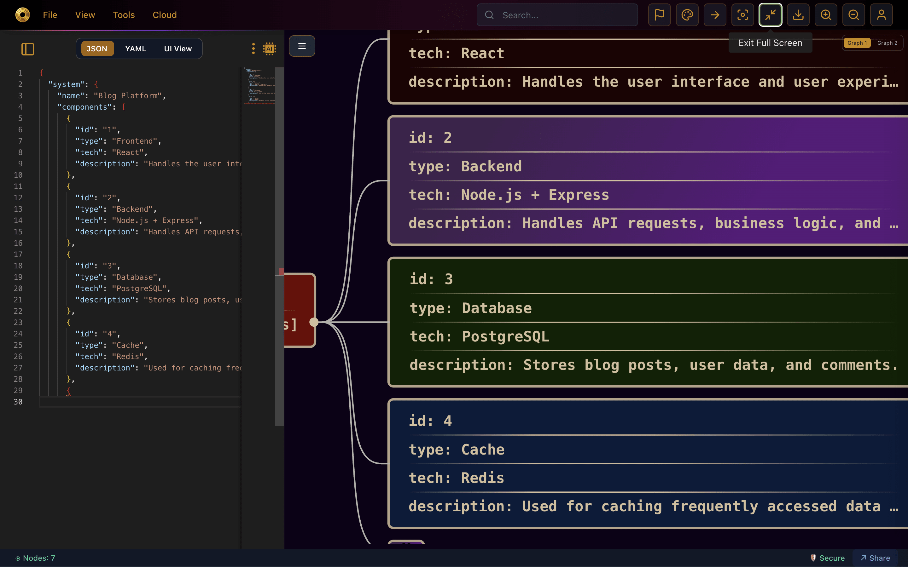Click "tech: React" row
This screenshot has width=908, height=567.
point(456,53)
